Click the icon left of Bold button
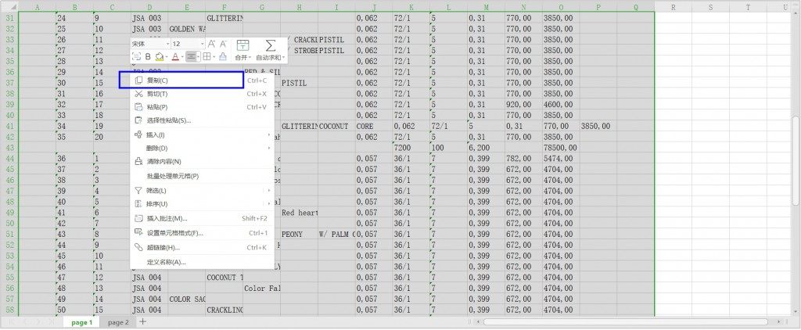 [136, 57]
